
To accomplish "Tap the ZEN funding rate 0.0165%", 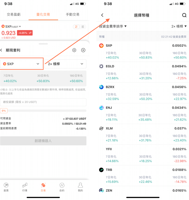I will tap(179, 190).
